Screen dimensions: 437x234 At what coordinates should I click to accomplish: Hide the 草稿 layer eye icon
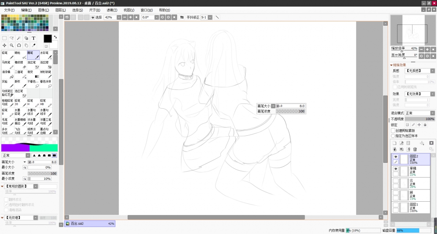[395, 169]
